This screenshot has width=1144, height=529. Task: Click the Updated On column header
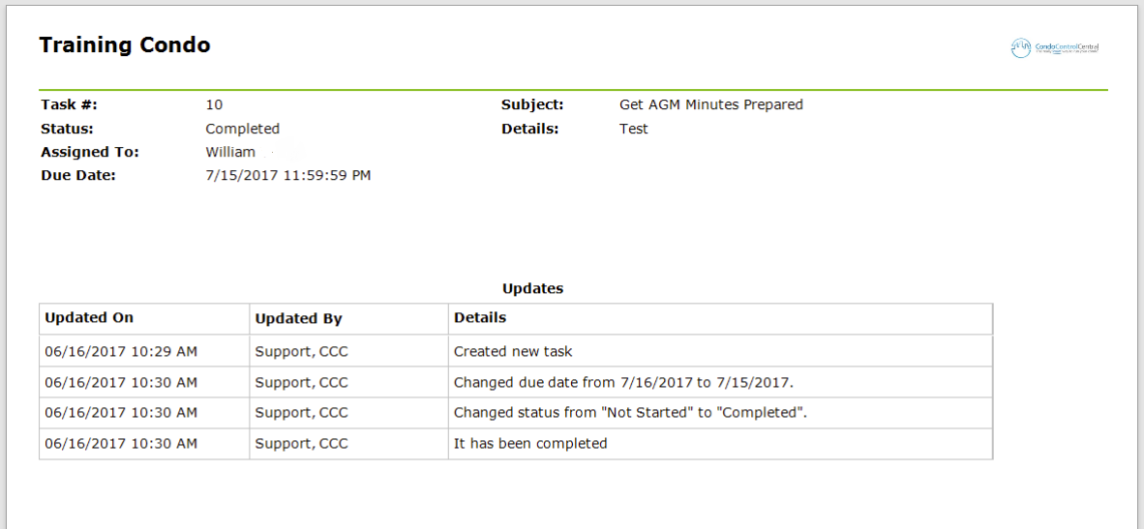click(89, 318)
